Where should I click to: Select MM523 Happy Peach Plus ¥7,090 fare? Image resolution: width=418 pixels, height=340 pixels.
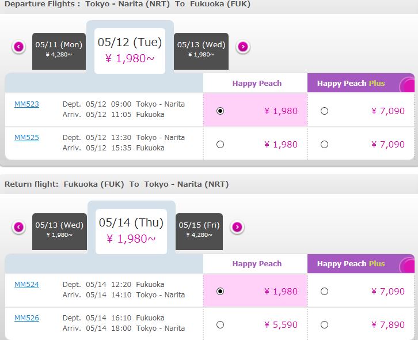pyautogui.click(x=324, y=111)
